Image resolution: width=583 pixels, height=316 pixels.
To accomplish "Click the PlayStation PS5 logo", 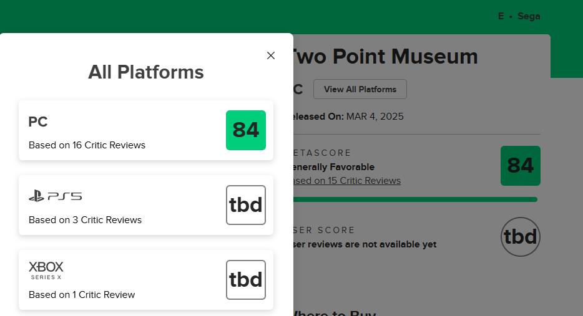I will coord(55,196).
